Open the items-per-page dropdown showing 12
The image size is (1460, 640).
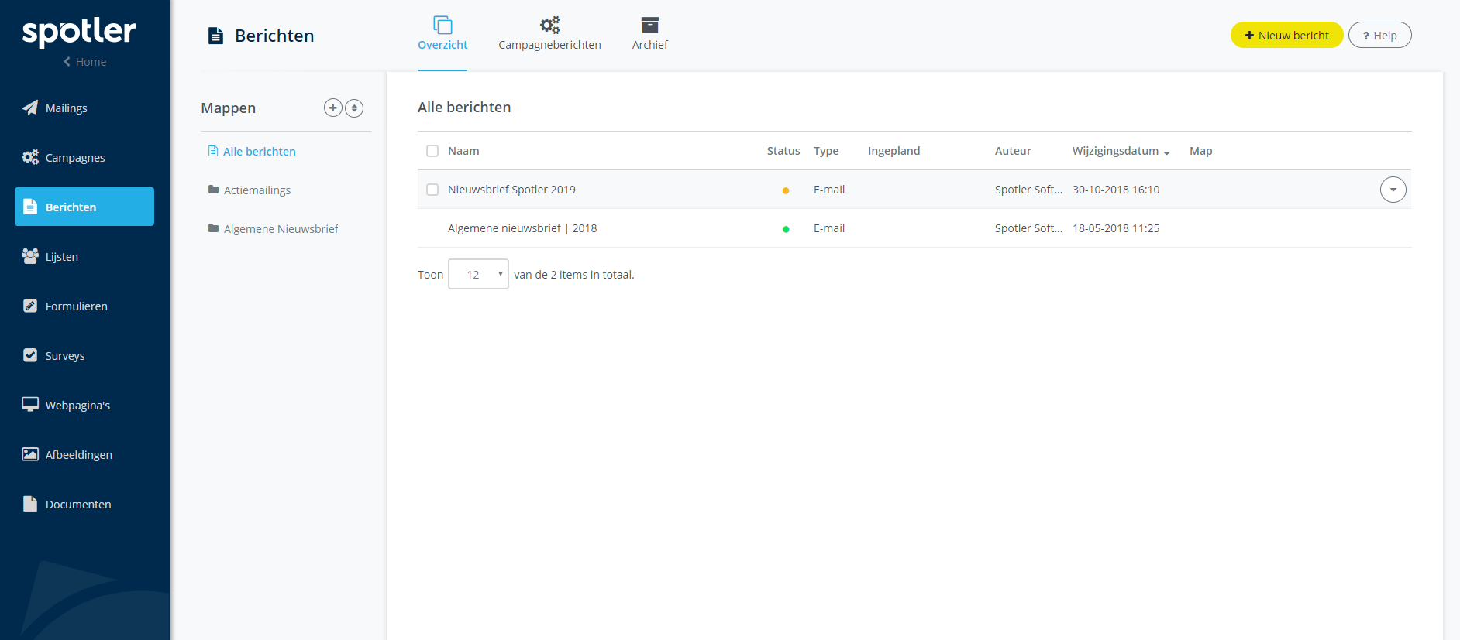478,274
